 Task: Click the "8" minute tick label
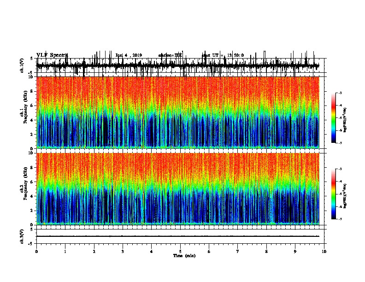(x=266, y=252)
